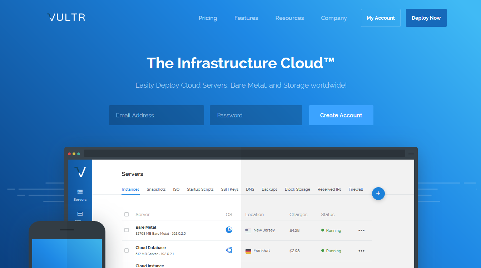The width and height of the screenshot is (481, 268).
Task: Switch to the Instances tab
Action: [130, 189]
